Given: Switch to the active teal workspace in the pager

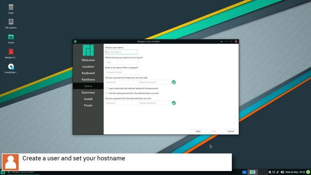Looking at the screenshot, I should pyautogui.click(x=253, y=172).
